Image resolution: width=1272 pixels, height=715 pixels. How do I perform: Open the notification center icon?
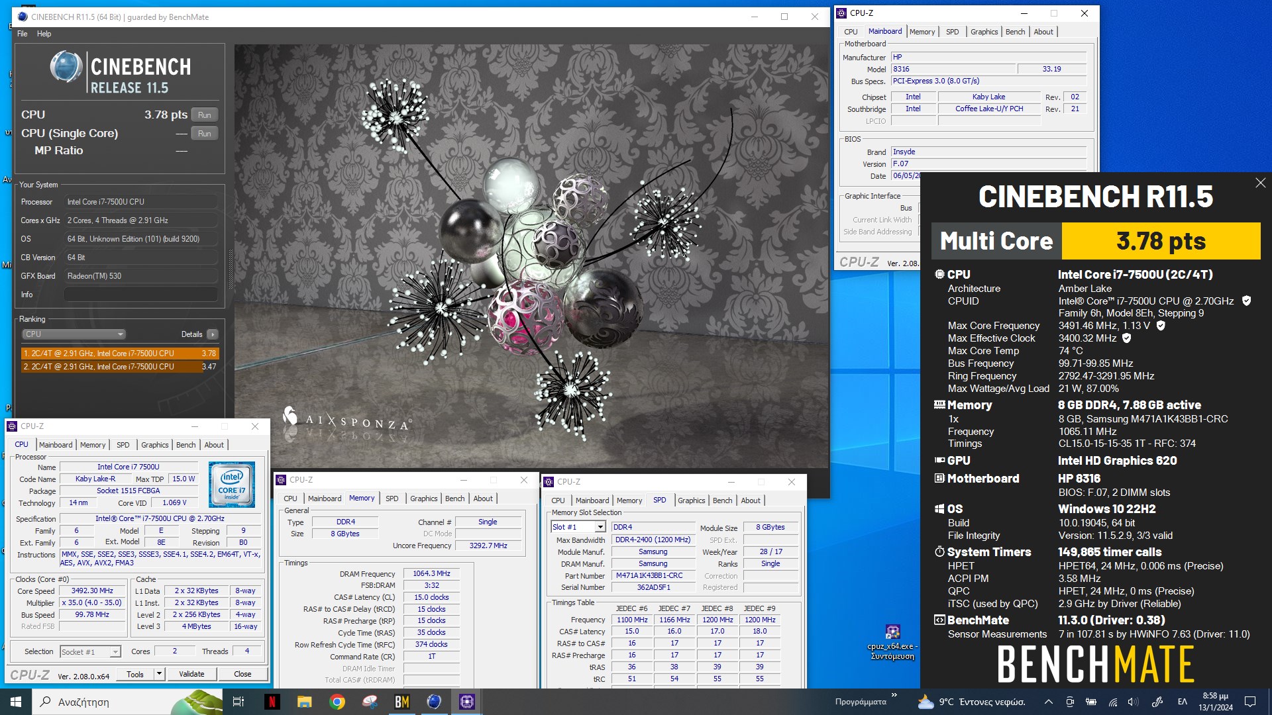pos(1250,702)
